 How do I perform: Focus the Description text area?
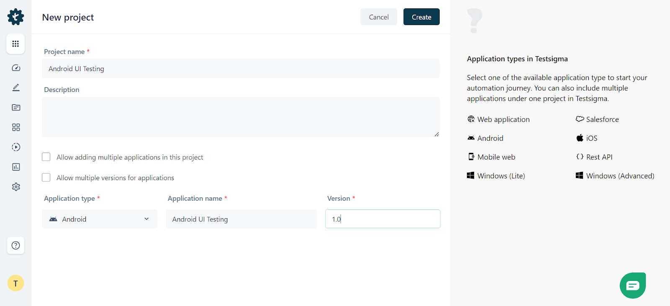click(x=241, y=117)
